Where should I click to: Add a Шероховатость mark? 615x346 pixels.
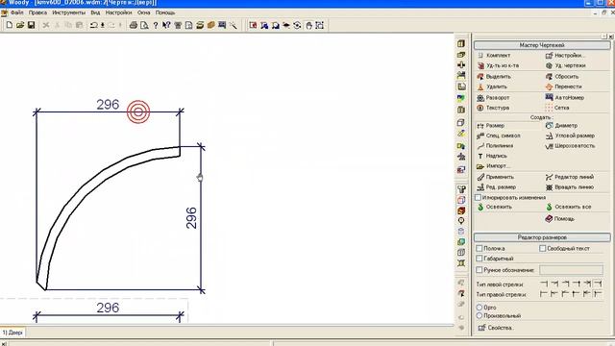coord(570,146)
